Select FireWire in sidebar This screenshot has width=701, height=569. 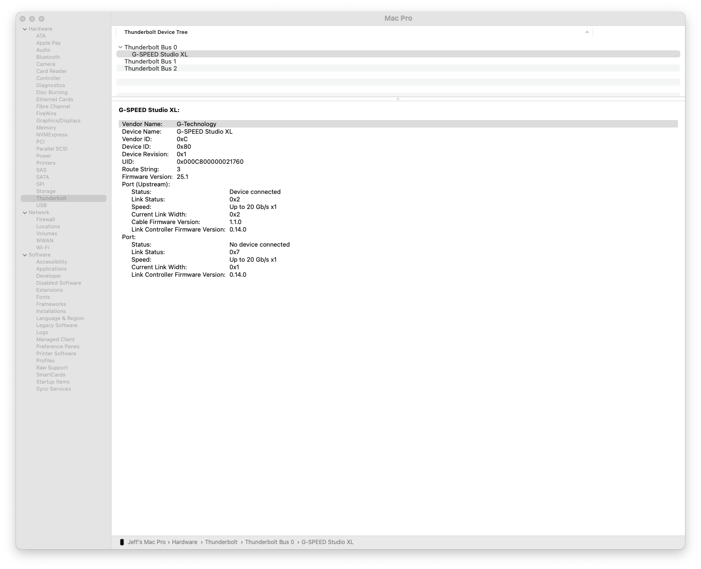(x=46, y=113)
